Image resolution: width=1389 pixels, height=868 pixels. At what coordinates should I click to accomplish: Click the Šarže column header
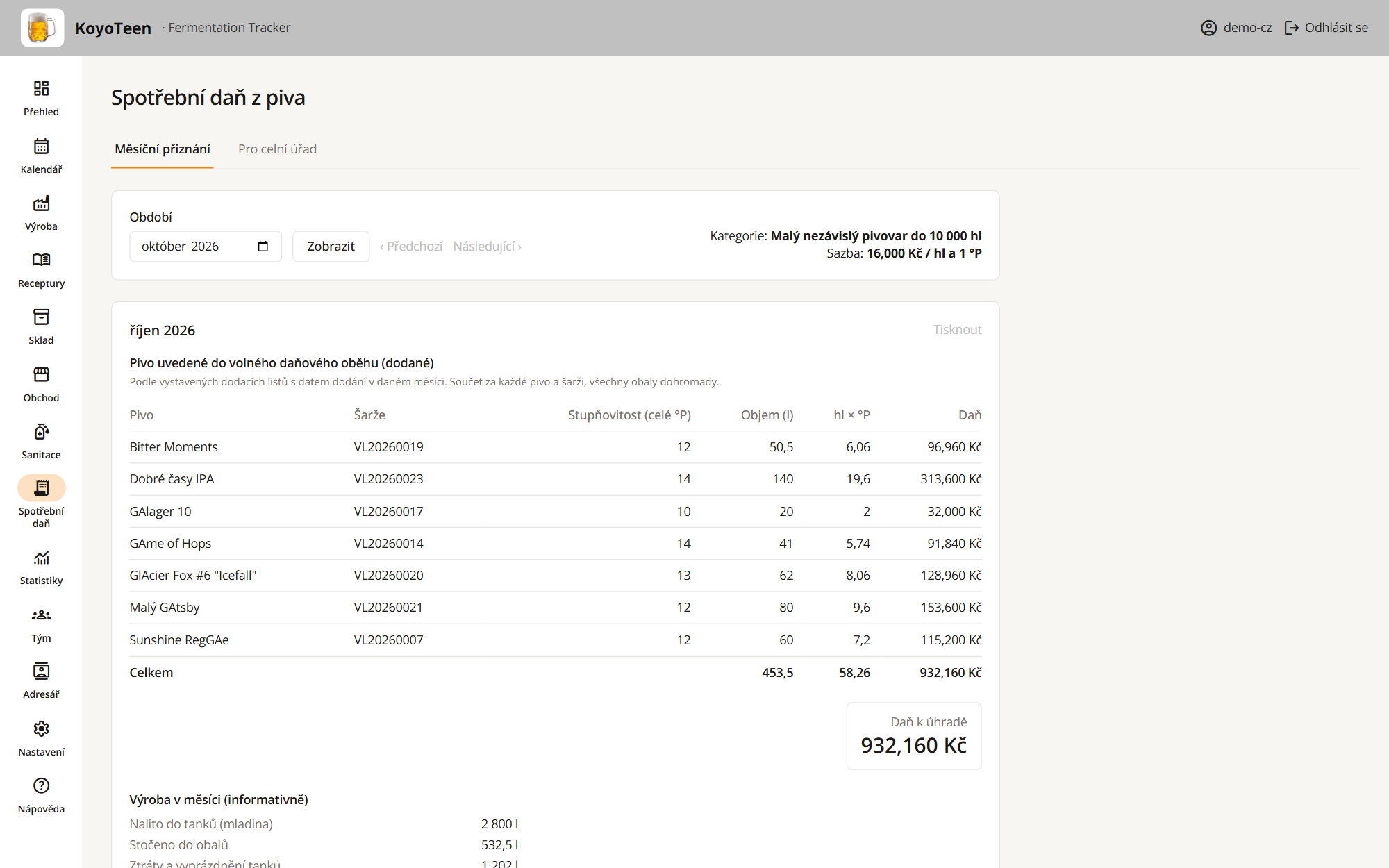(x=369, y=415)
